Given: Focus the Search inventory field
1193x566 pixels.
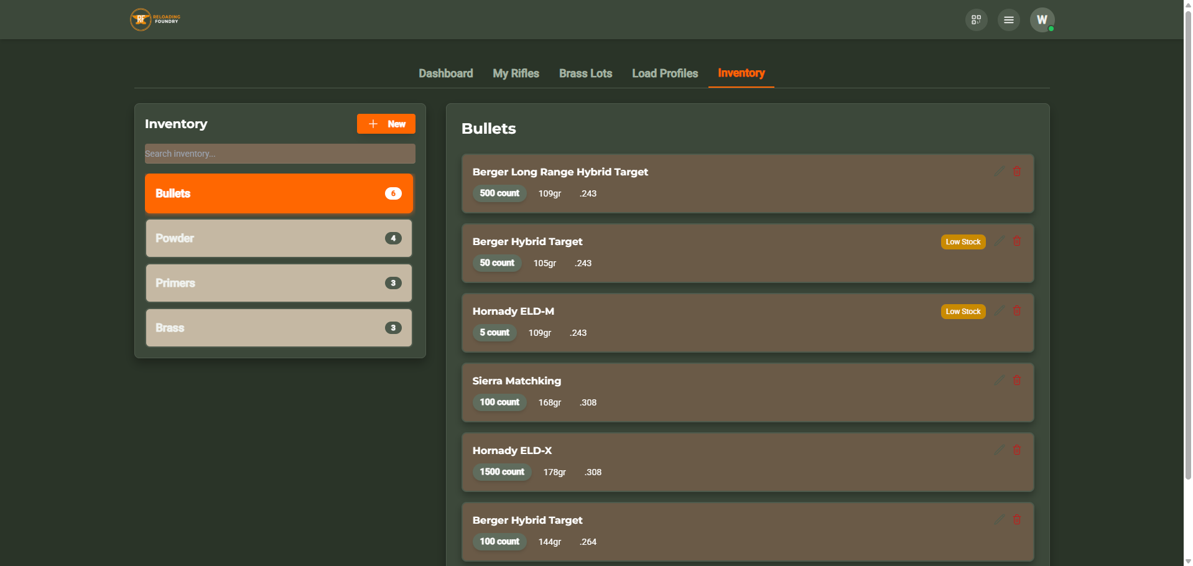Looking at the screenshot, I should pos(280,154).
